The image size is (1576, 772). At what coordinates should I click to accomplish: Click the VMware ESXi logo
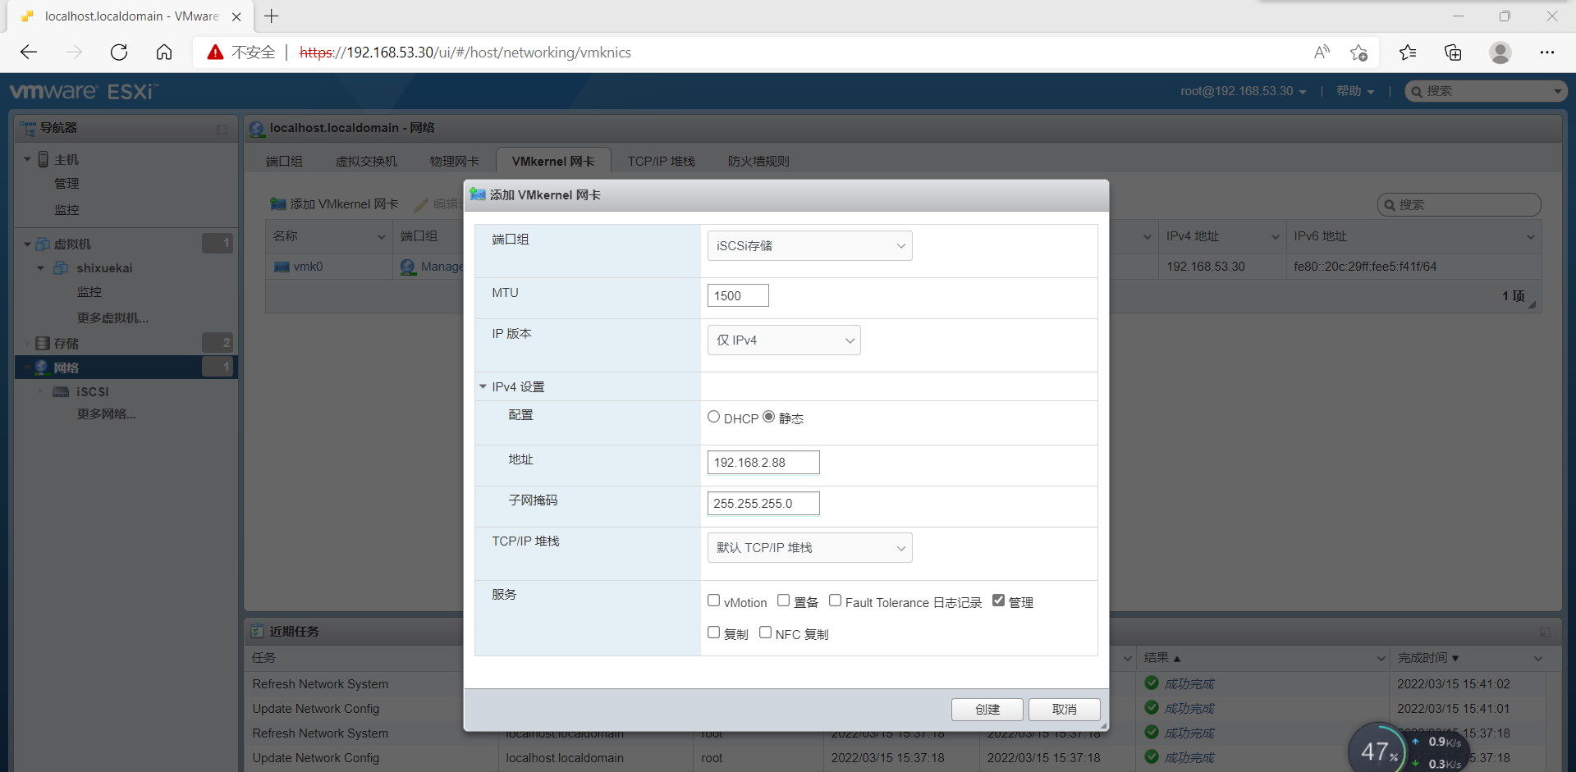click(84, 91)
